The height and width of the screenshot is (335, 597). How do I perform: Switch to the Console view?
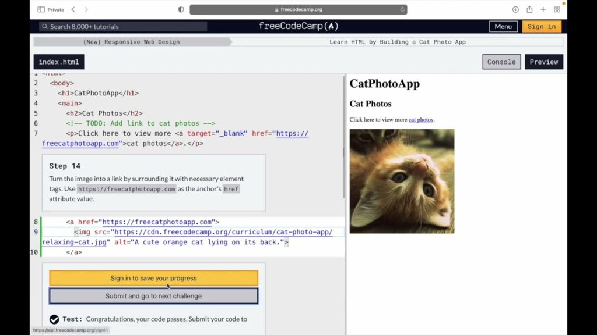(x=501, y=61)
